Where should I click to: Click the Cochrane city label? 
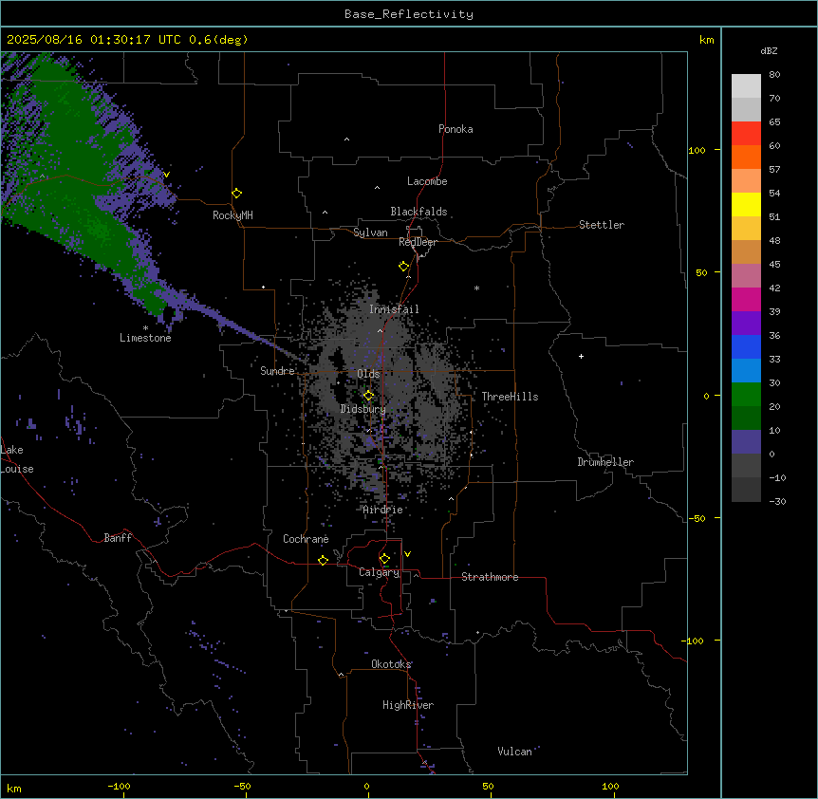[306, 539]
